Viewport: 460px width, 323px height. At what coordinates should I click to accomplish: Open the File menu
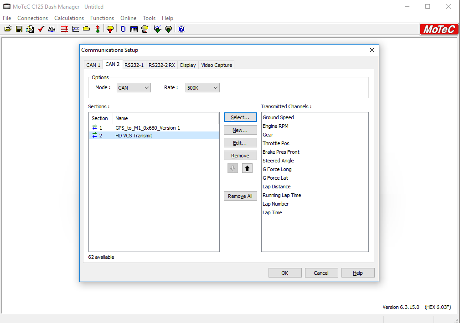click(7, 18)
